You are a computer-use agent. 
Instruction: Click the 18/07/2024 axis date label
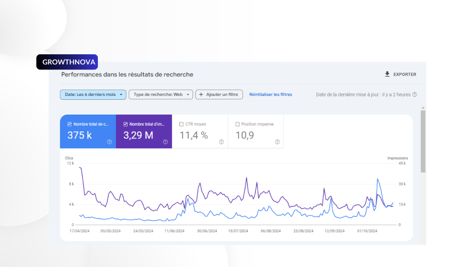[x=238, y=231]
